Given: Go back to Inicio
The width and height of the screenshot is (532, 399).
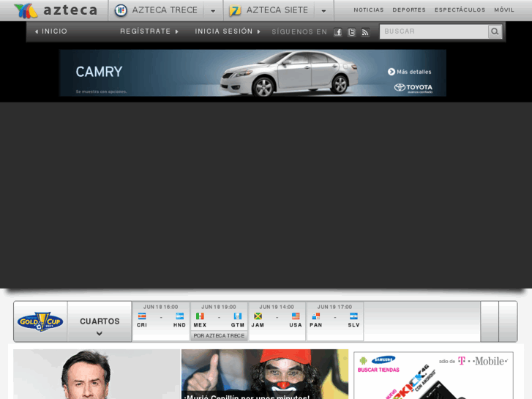Looking at the screenshot, I should (51, 31).
